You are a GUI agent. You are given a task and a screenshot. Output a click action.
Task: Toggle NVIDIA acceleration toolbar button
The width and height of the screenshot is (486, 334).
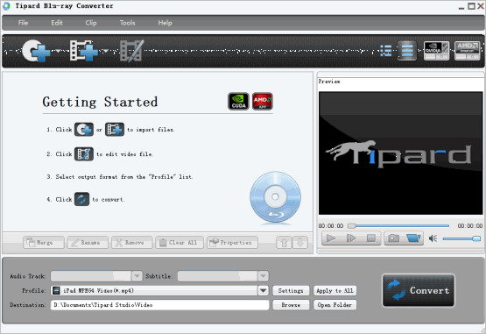436,51
